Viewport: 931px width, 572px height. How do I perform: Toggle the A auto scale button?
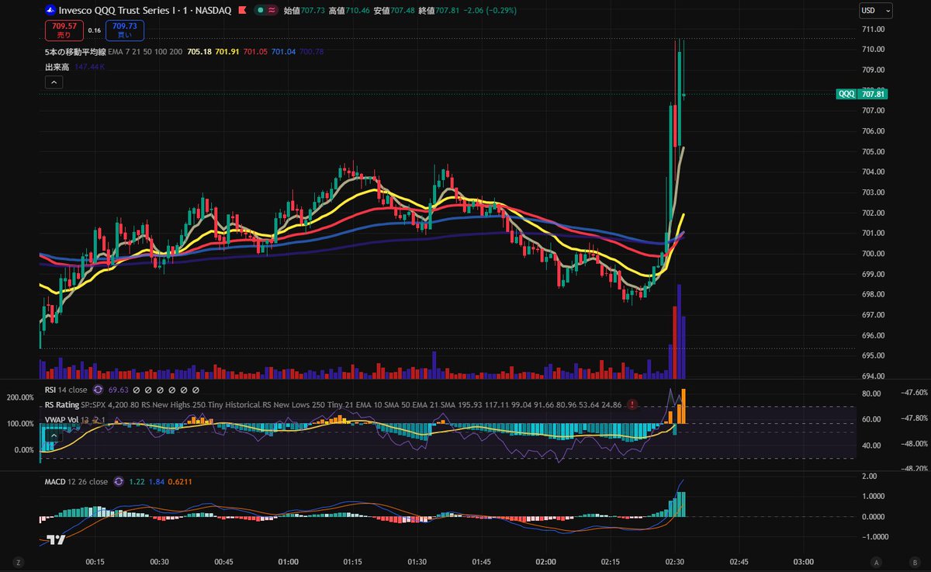coord(876,562)
